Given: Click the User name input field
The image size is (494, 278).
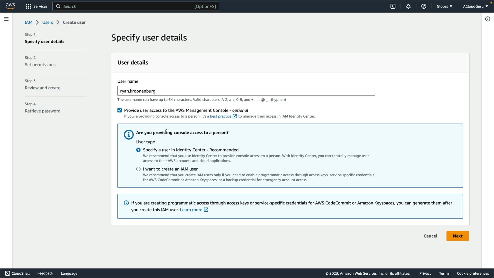Looking at the screenshot, I should (246, 91).
